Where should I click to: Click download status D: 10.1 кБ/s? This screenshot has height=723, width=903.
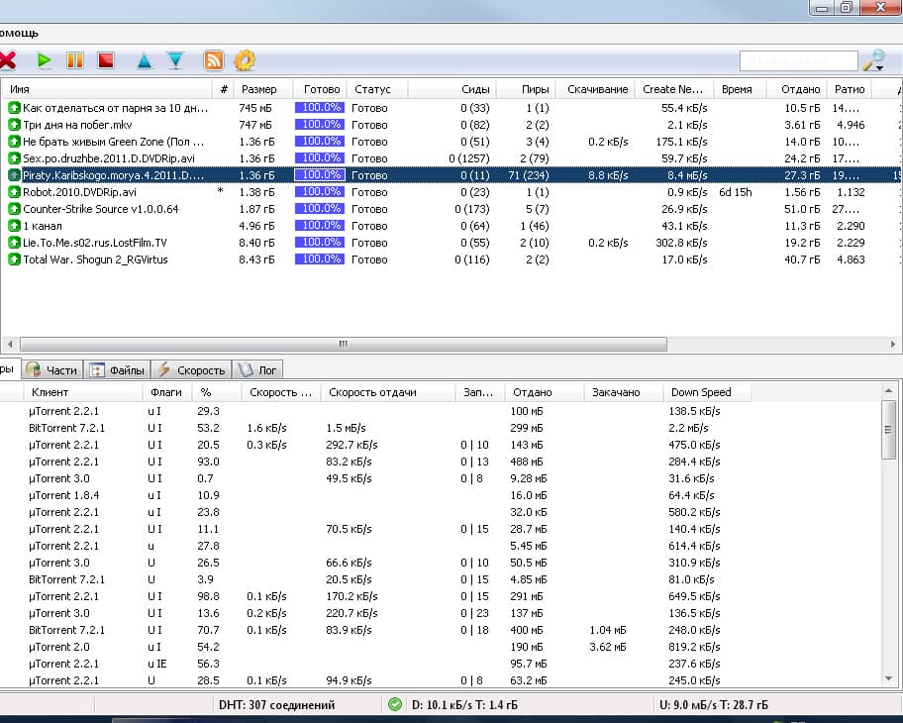[464, 704]
